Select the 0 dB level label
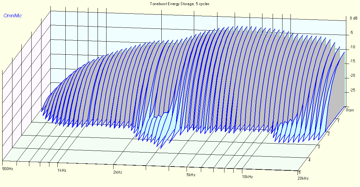 click(354, 18)
